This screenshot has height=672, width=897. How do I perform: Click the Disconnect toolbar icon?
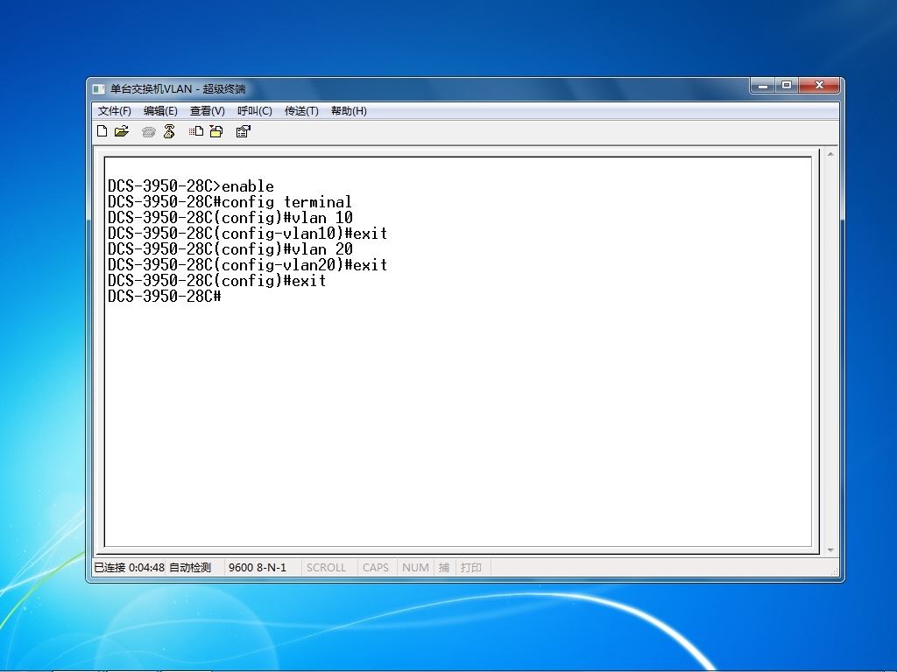tap(169, 131)
